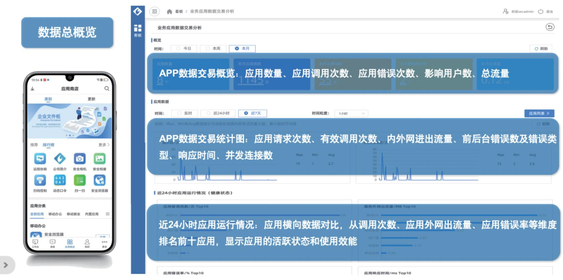Click the 应用列表 button
The image size is (563, 280).
[539, 113]
